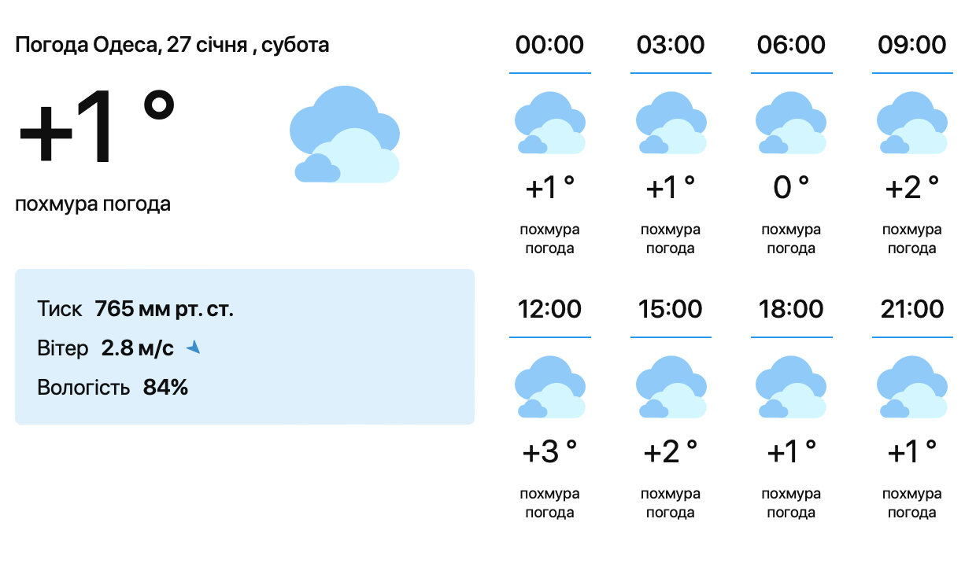Viewport: 965px width, 574px height.
Task: Click the cloud icon under 09:00
Action: click(x=911, y=123)
